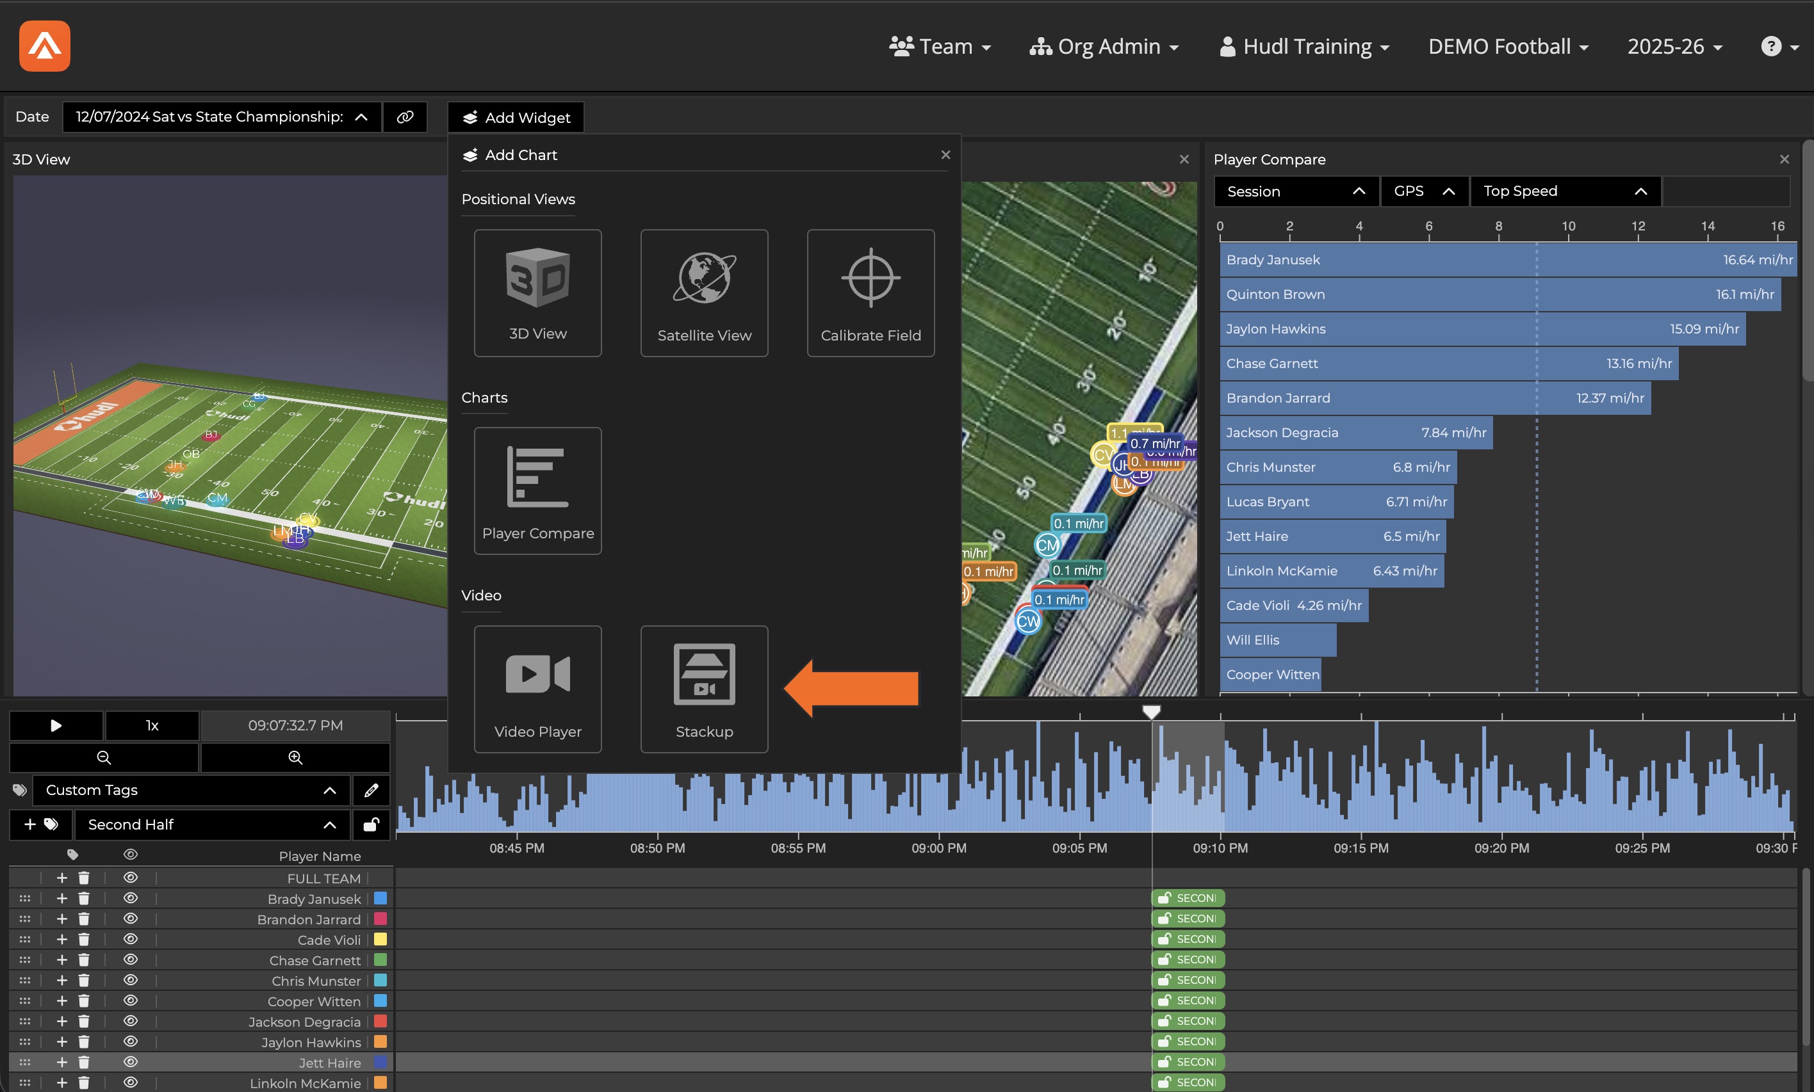Open the help question mark menu
This screenshot has height=1092, width=1814.
point(1779,46)
